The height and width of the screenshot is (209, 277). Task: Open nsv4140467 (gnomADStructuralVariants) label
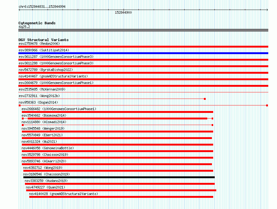(53, 76)
